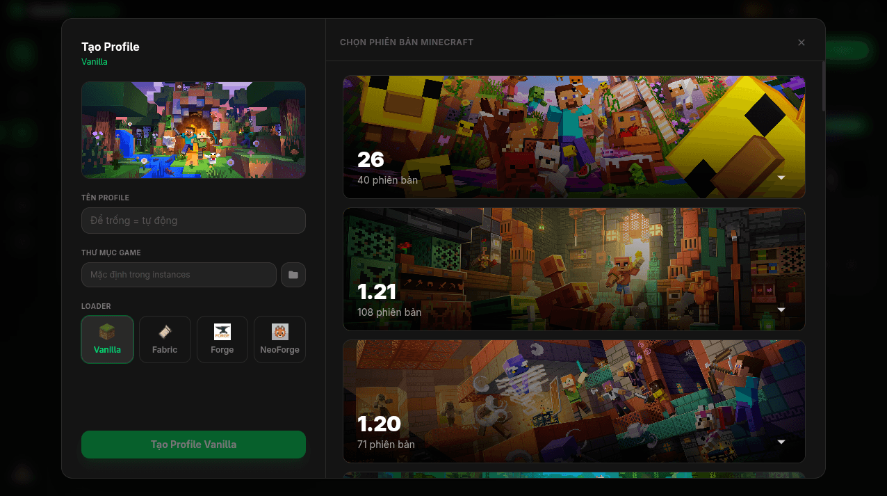The image size is (887, 496).
Task: Click the Forge anvil icon
Action: click(222, 332)
